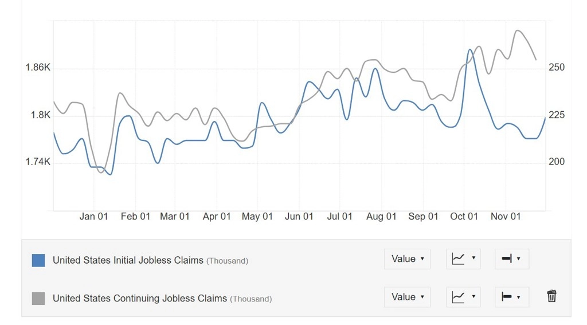Open Value dropdown for Initial Jobless Claims
This screenshot has width=587, height=325.
point(407,259)
